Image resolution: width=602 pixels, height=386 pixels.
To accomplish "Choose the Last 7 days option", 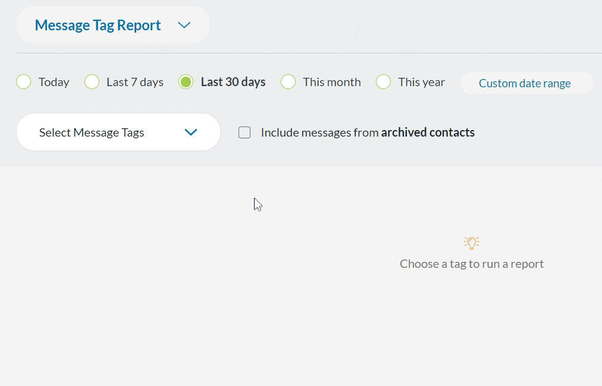I will click(x=92, y=82).
